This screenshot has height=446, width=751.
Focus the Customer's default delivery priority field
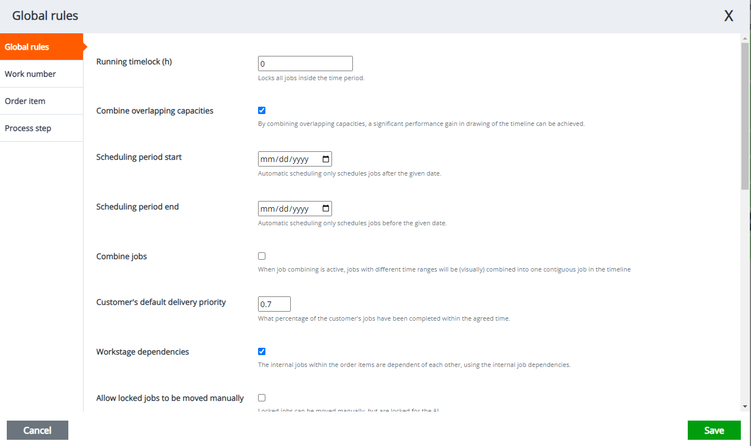pos(274,304)
